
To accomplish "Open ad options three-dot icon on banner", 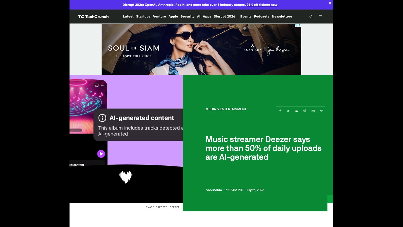I will pyautogui.click(x=299, y=25).
